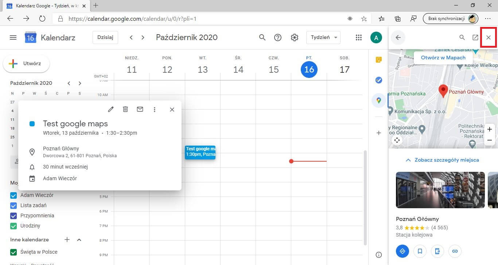Image resolution: width=498 pixels, height=265 pixels.
Task: Open Google Keep side panel icon
Action: click(x=379, y=60)
